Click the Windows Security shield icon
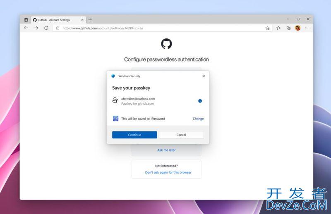This screenshot has width=331, height=214. coord(113,76)
